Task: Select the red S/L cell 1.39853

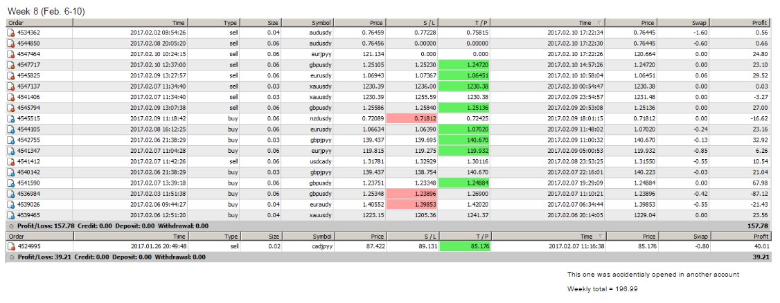Action: [413, 205]
